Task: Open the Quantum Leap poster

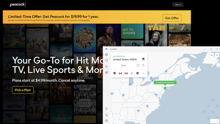Action: [x=61, y=114]
